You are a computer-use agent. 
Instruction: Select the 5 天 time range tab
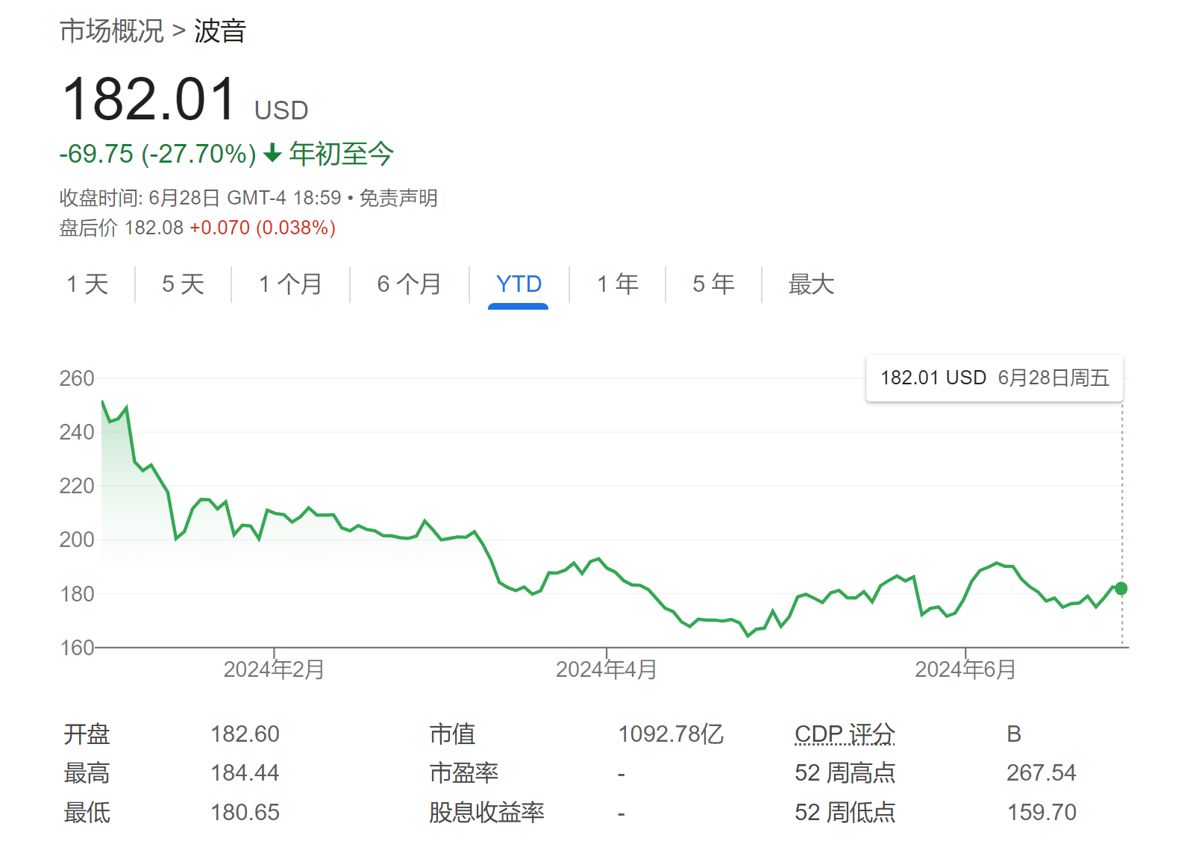183,284
